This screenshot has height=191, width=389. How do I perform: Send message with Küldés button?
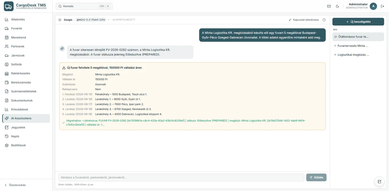[x=316, y=177]
